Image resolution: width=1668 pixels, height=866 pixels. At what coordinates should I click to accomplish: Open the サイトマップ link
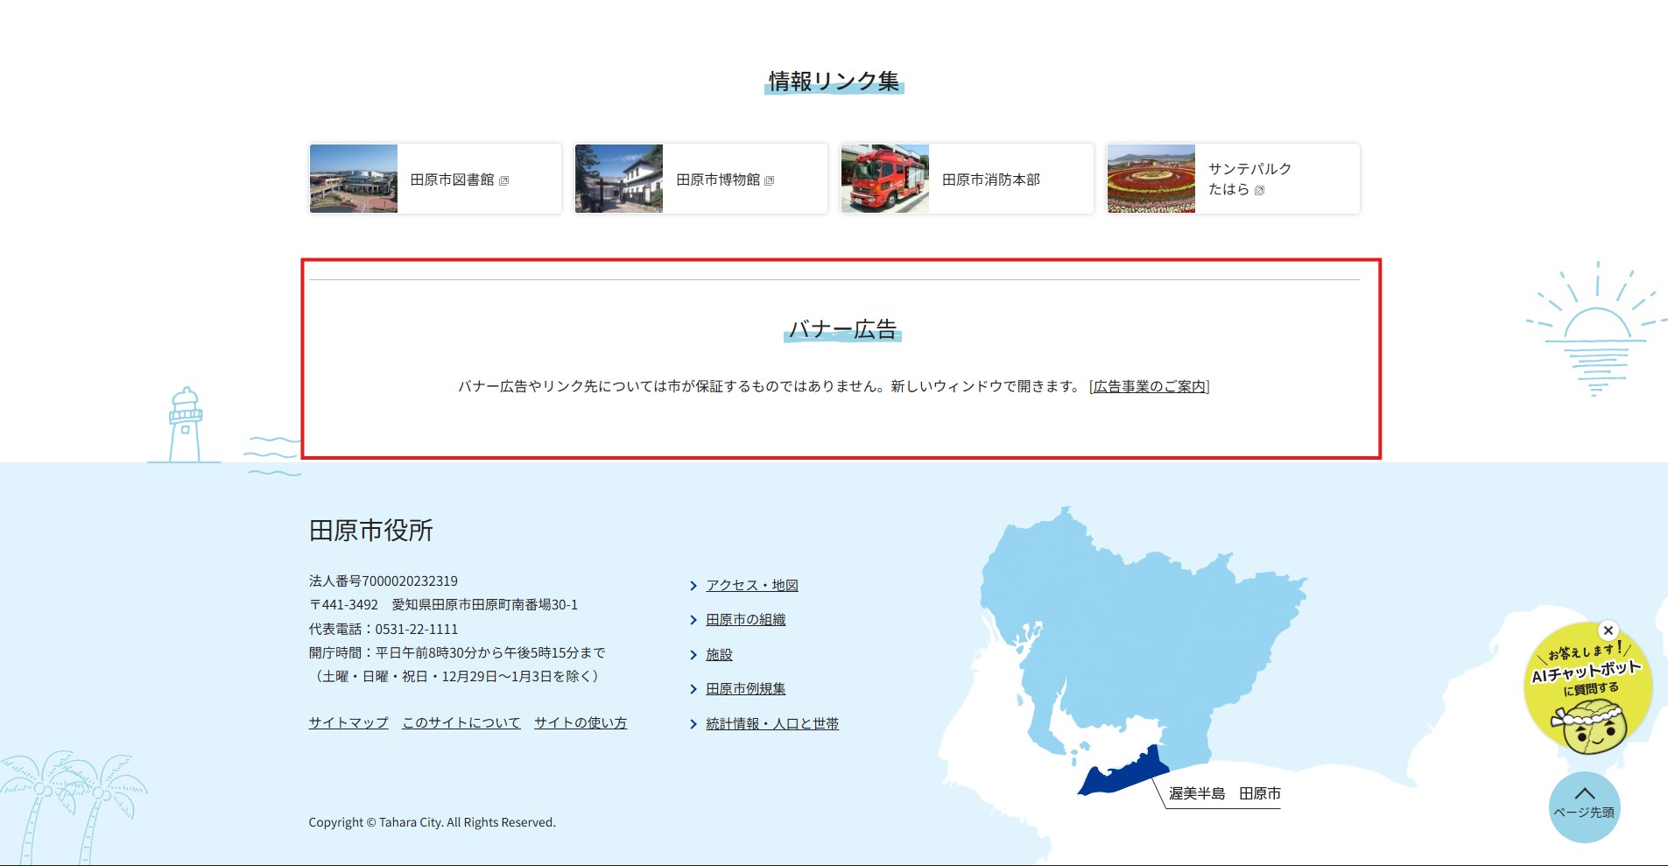[348, 722]
